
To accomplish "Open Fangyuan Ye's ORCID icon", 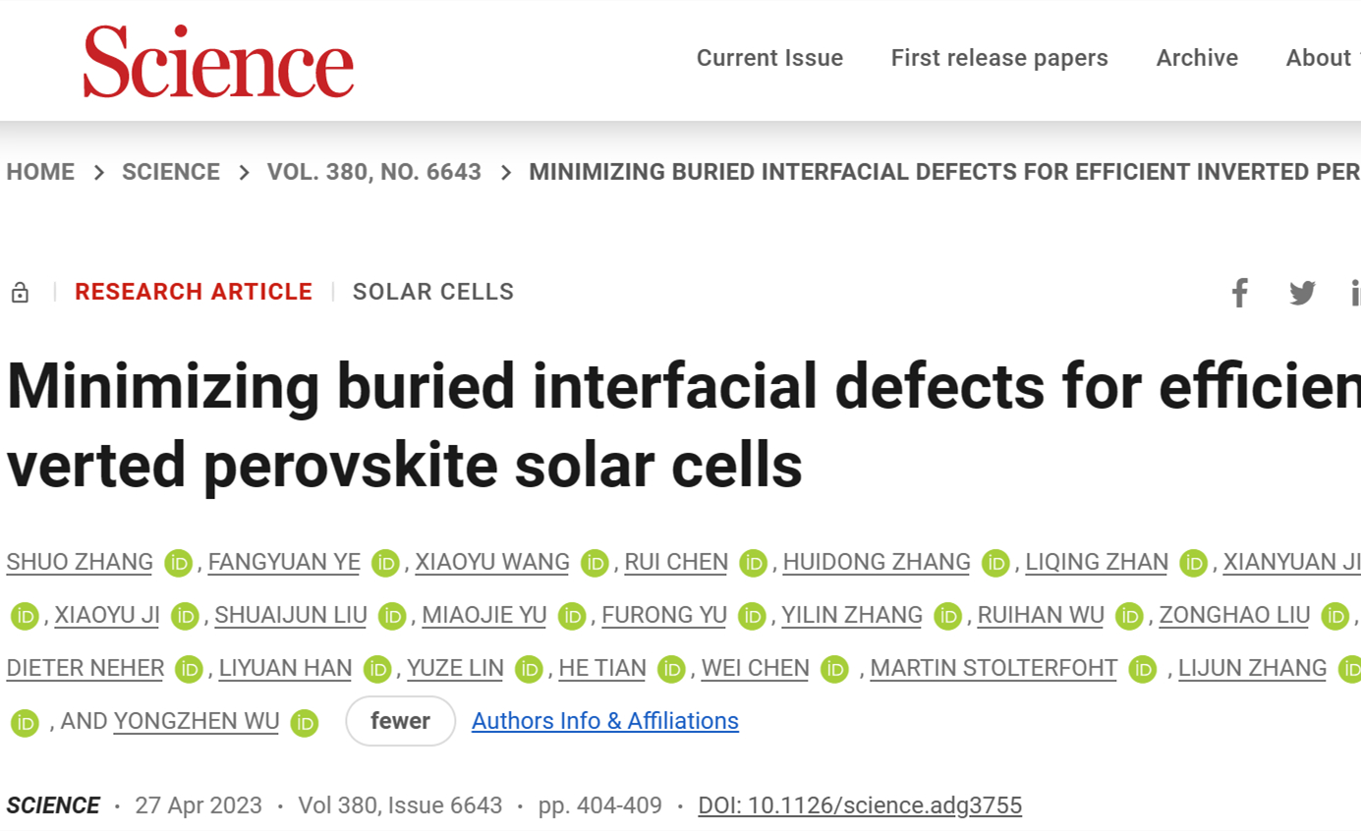I will (385, 563).
